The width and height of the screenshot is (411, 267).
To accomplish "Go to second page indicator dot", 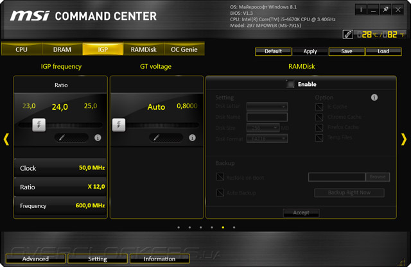I will pos(189,227).
